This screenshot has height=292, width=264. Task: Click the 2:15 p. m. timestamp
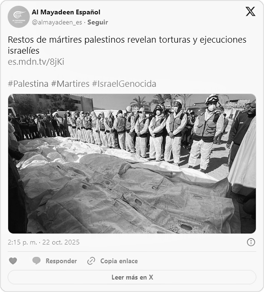[23, 242]
